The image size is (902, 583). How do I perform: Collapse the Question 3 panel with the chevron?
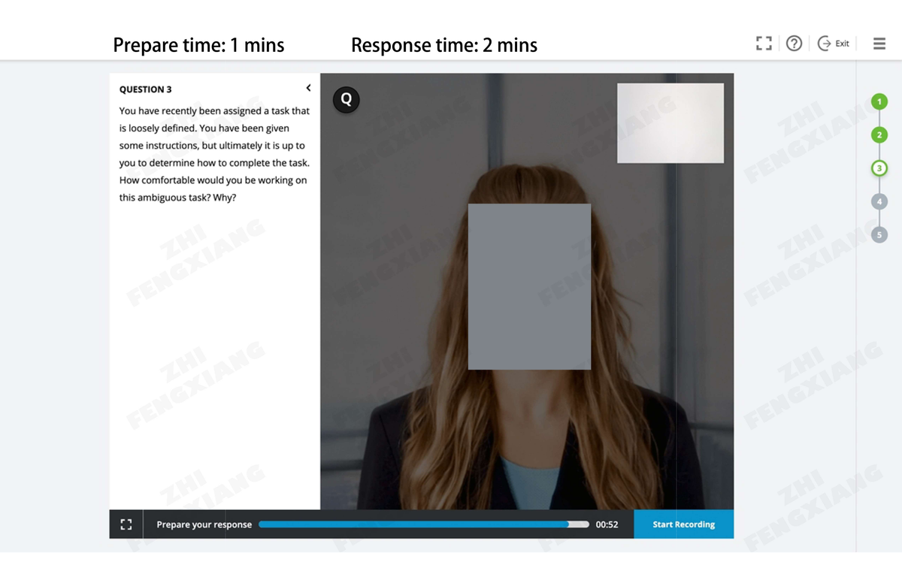pos(308,88)
